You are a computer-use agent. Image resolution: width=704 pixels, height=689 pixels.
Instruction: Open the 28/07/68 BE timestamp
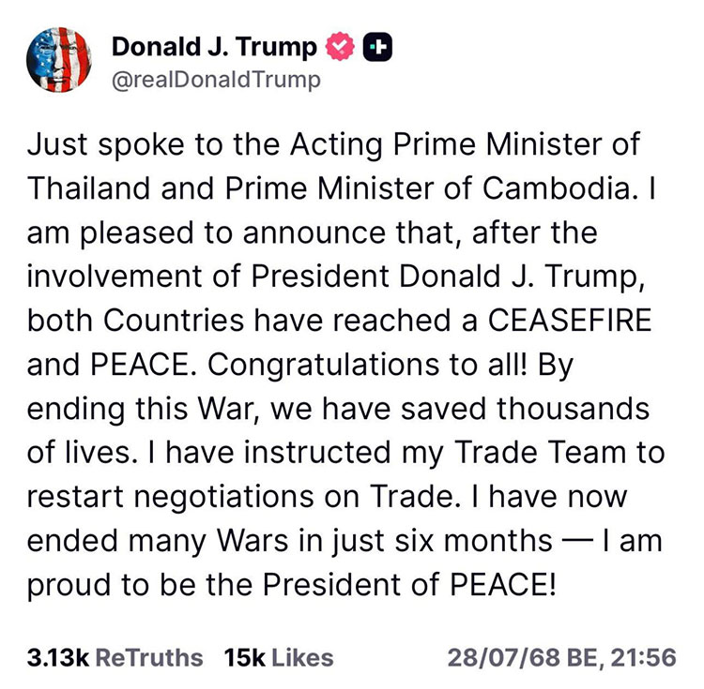click(561, 657)
